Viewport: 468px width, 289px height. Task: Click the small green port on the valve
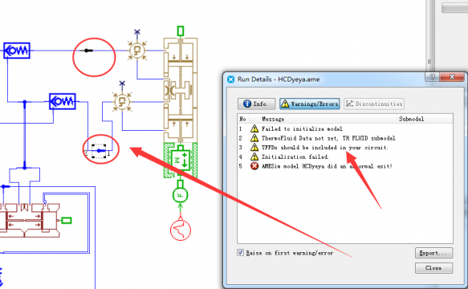tap(67, 220)
